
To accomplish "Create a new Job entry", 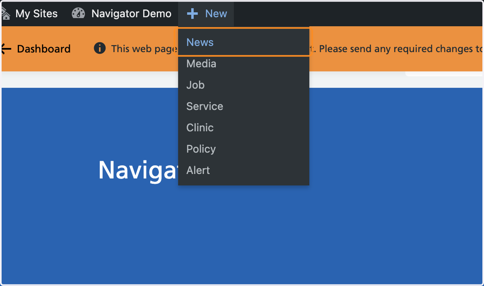I will click(x=244, y=85).
